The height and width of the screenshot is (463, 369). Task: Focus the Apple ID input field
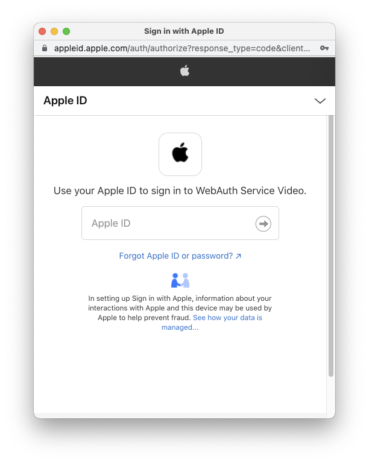180,223
